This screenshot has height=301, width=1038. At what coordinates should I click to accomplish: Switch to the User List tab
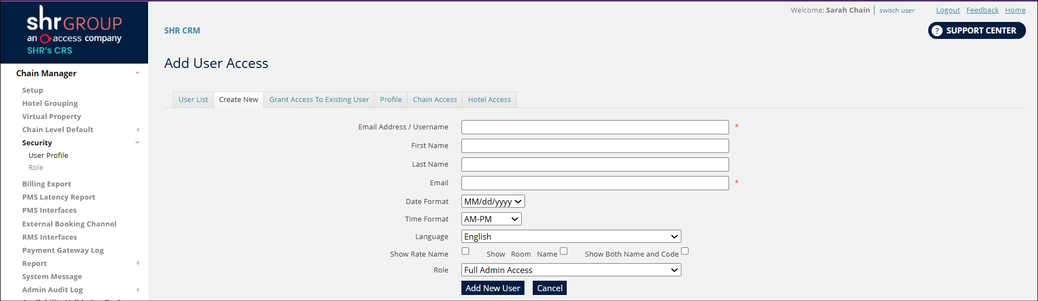(193, 99)
